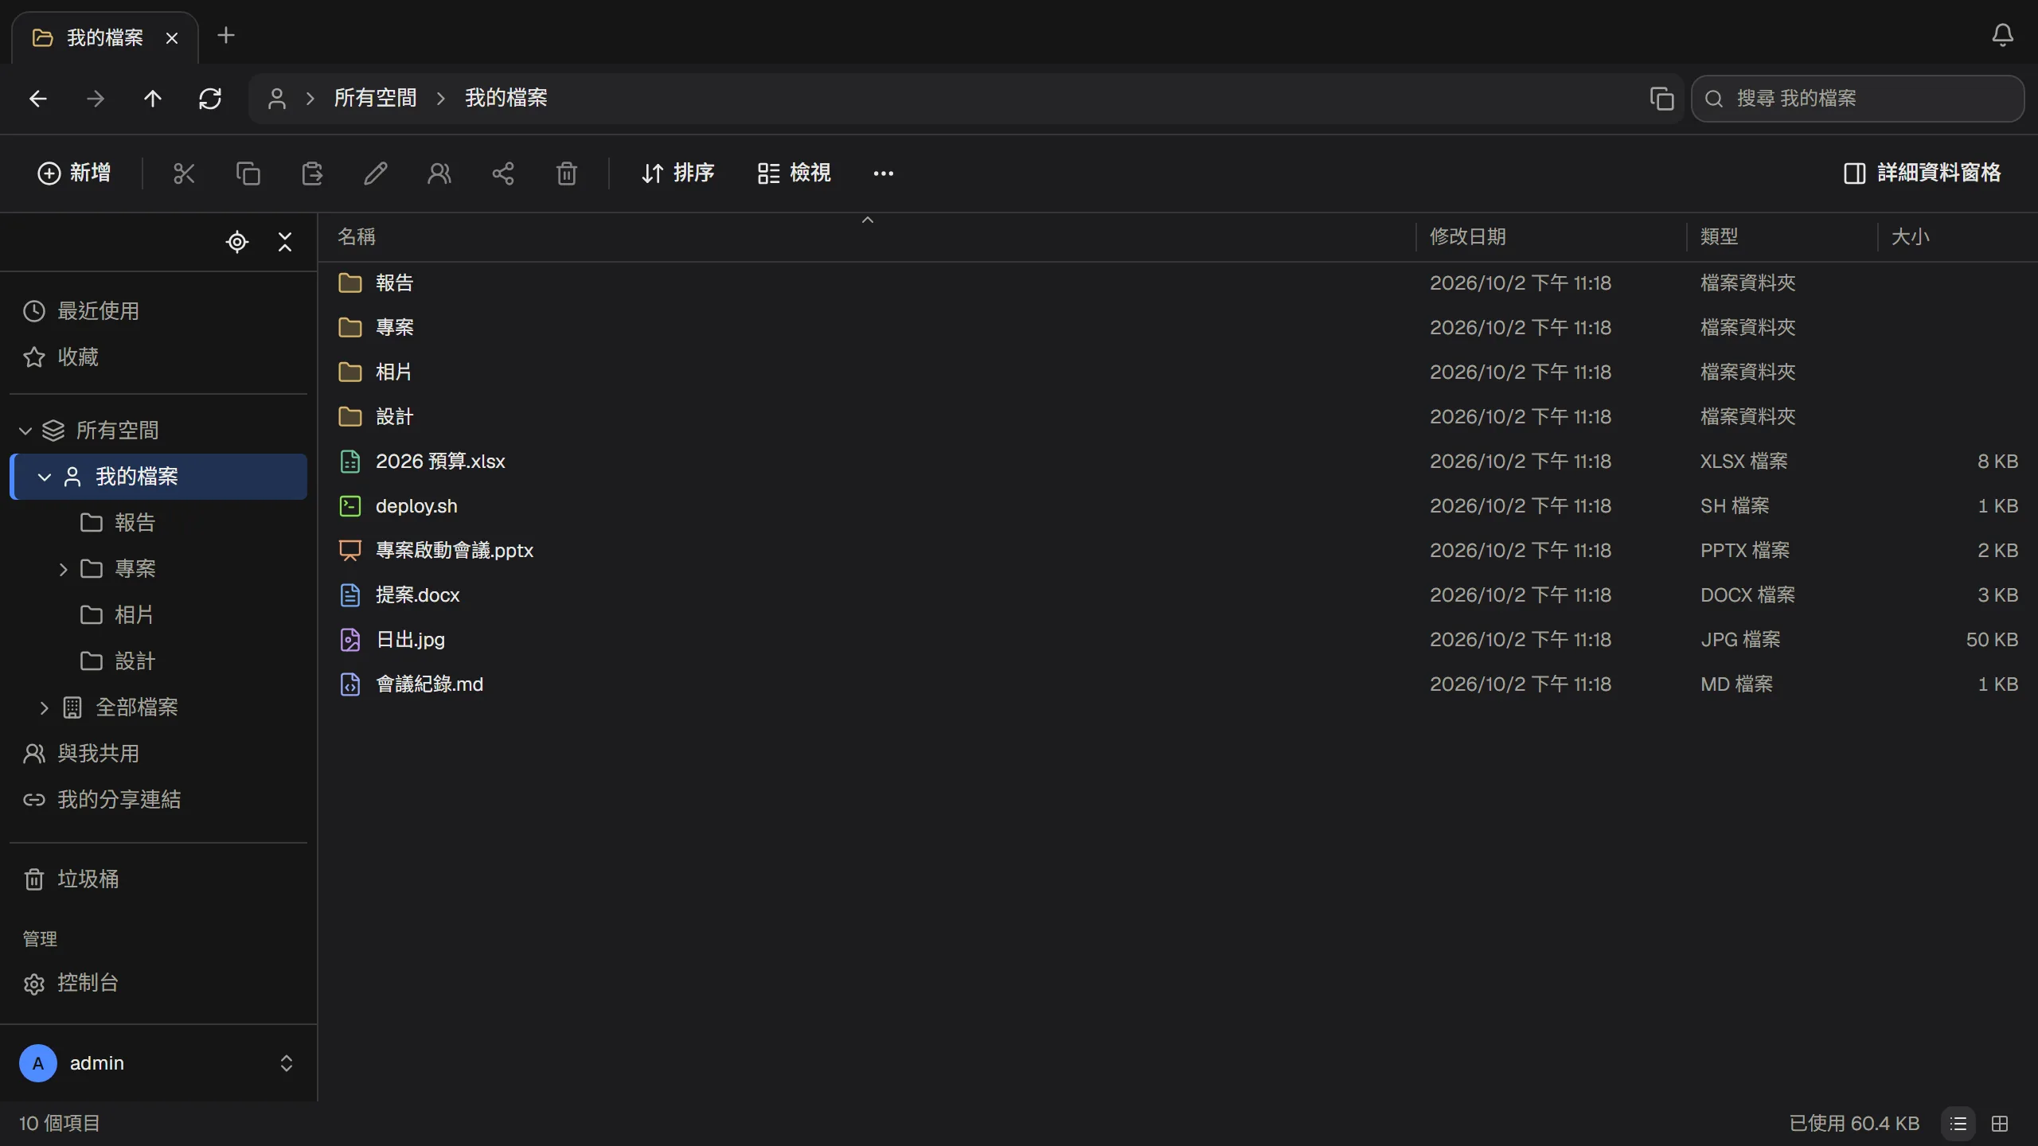Collapse the 所有空間 tree node

[25, 431]
